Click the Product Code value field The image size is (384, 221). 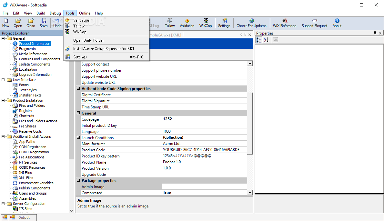coord(205,150)
